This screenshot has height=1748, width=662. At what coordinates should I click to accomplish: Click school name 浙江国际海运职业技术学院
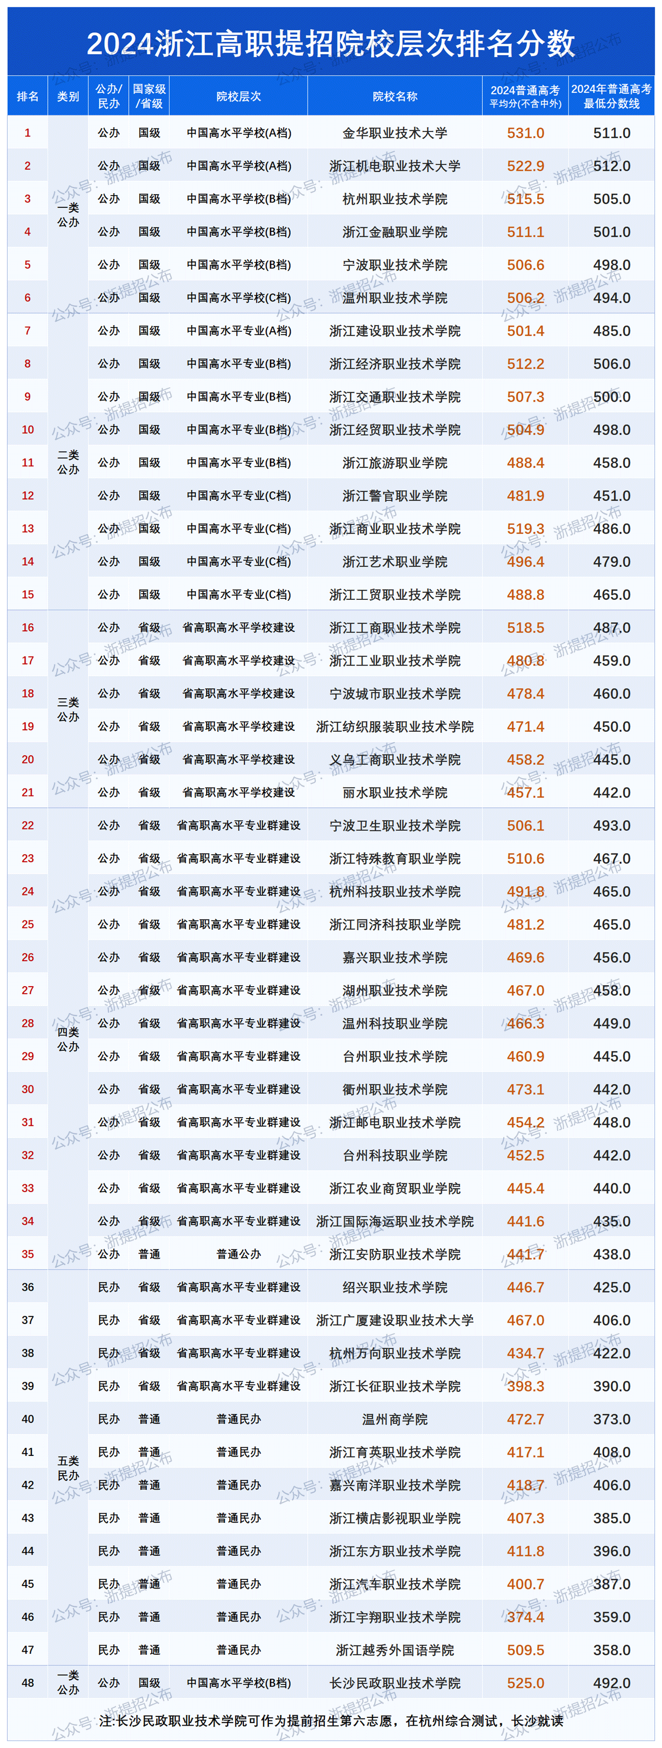(x=395, y=1222)
